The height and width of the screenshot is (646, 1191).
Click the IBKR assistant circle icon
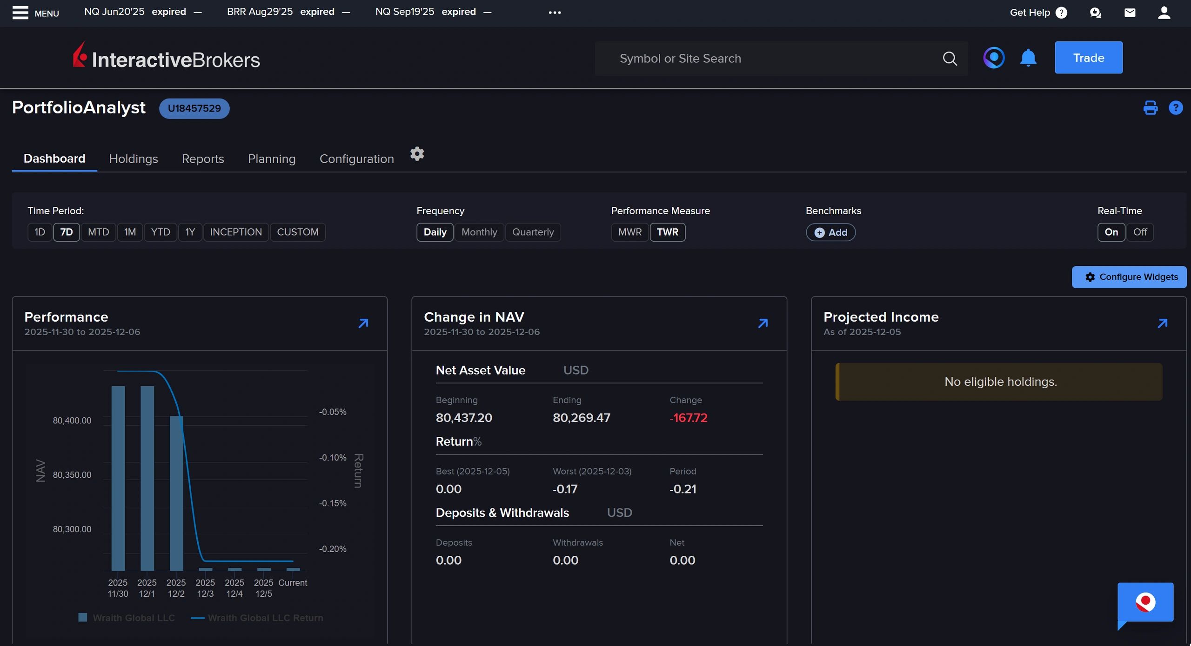point(994,58)
